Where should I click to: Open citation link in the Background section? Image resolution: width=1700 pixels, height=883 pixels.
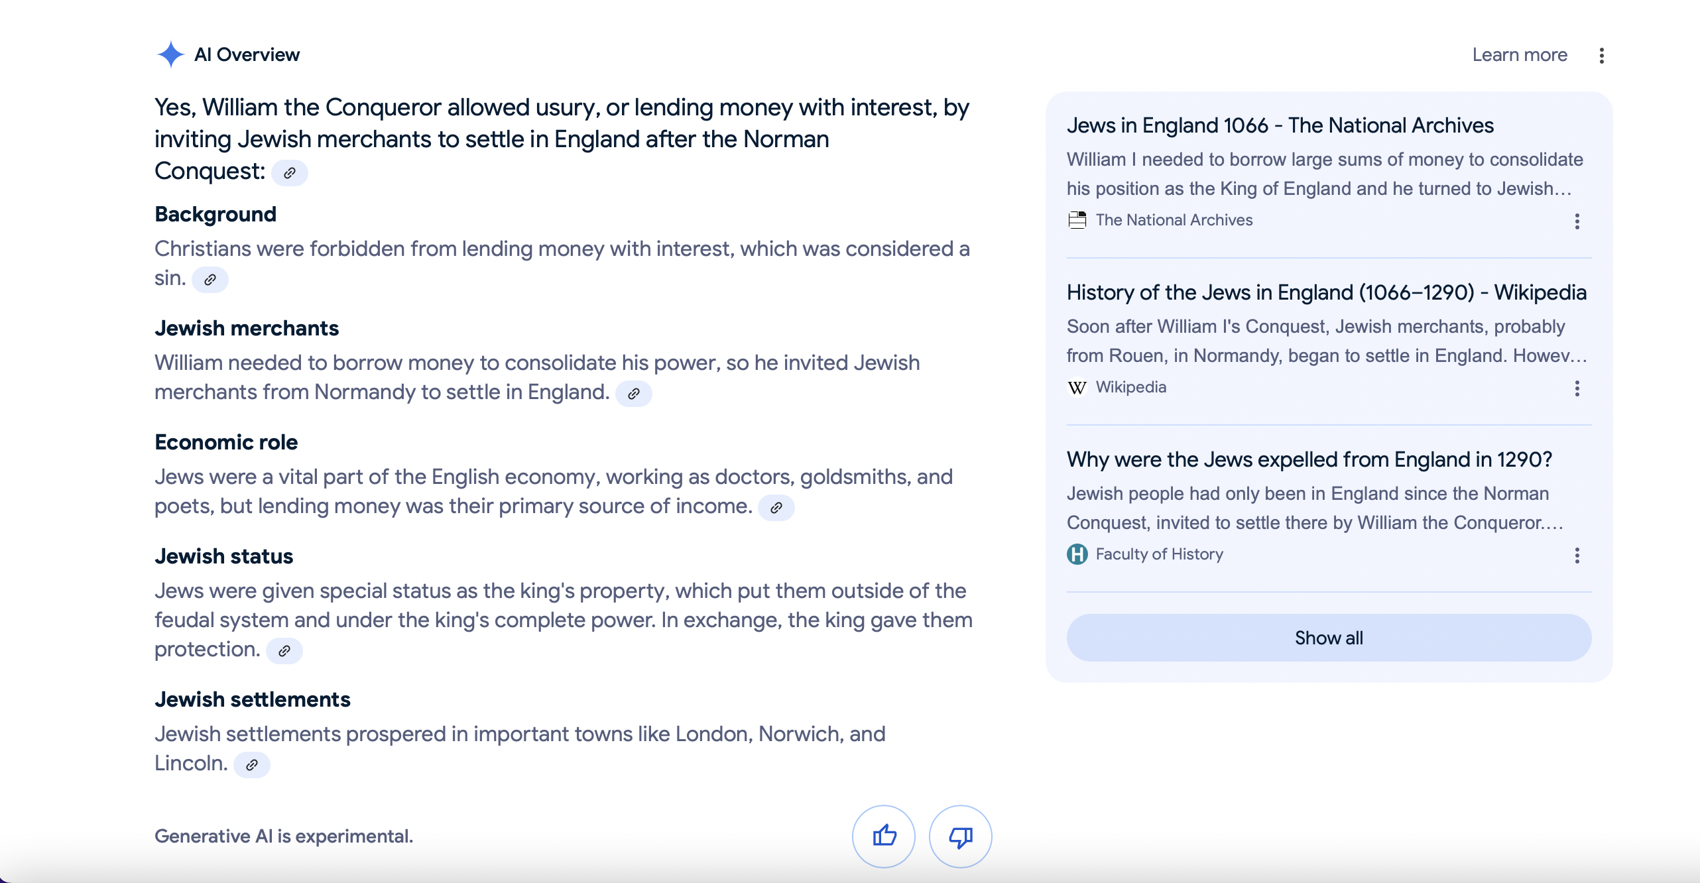click(210, 280)
